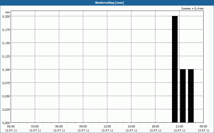Click the 15:00 time axis label
This screenshot has width=214, height=133.
click(x=131, y=126)
